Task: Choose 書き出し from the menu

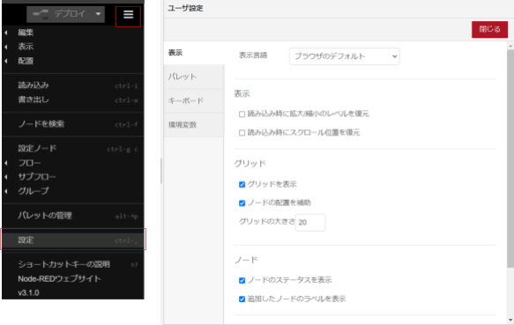Action: coord(73,100)
